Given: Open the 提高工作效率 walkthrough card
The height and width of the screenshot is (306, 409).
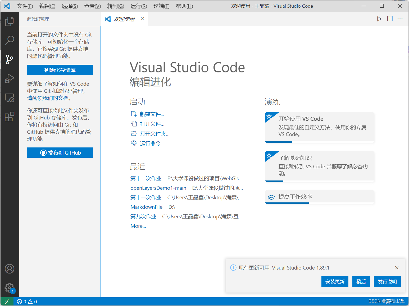Looking at the screenshot, I should (x=320, y=197).
